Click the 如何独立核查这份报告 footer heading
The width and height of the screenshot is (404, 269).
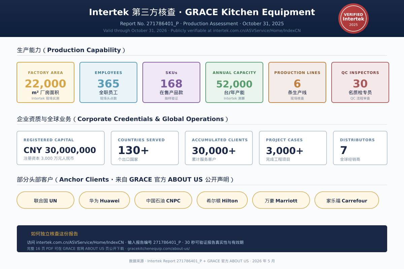click(x=55, y=234)
